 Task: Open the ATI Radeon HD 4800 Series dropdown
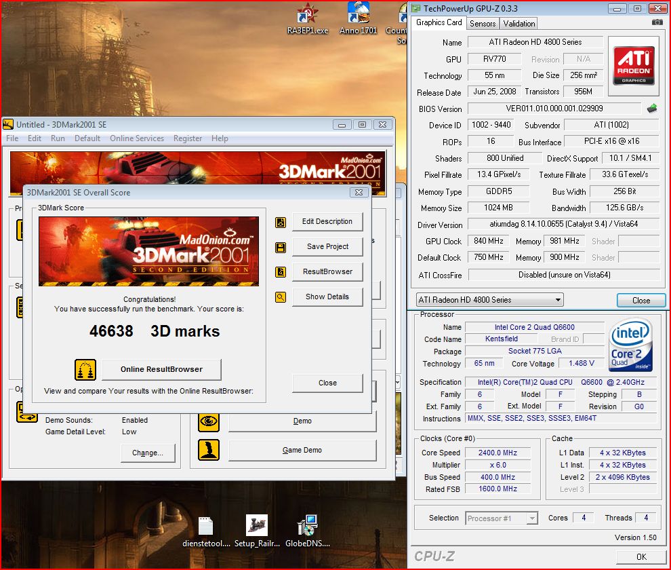point(489,300)
